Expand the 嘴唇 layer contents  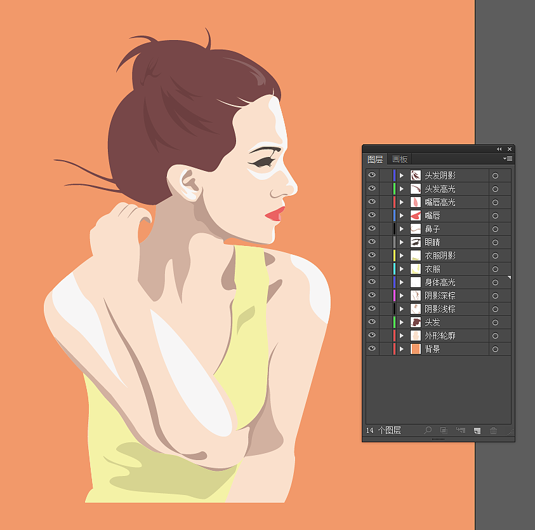(x=402, y=215)
